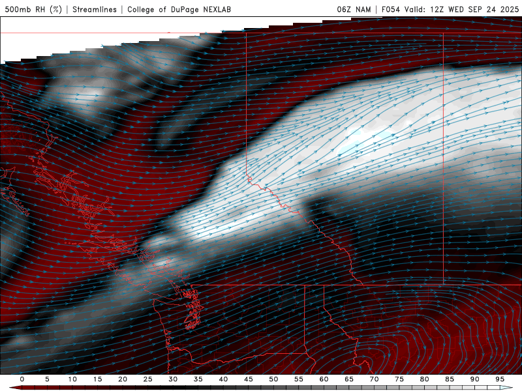Click the '90' label on the color scale
This screenshot has width=522, height=391.
[475, 379]
